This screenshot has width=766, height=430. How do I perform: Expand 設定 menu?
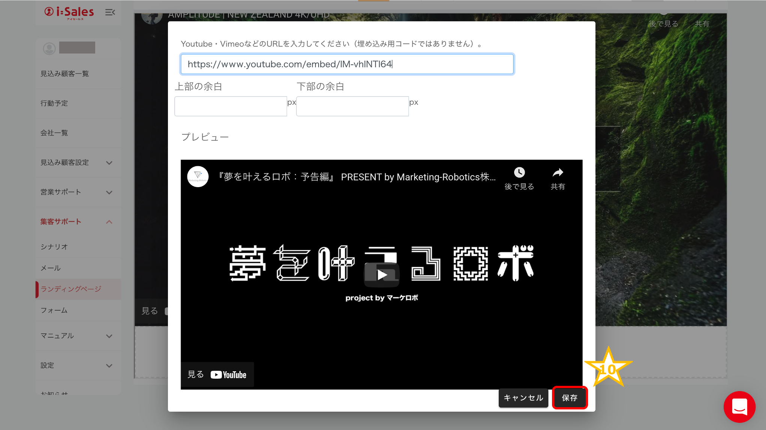coord(109,366)
